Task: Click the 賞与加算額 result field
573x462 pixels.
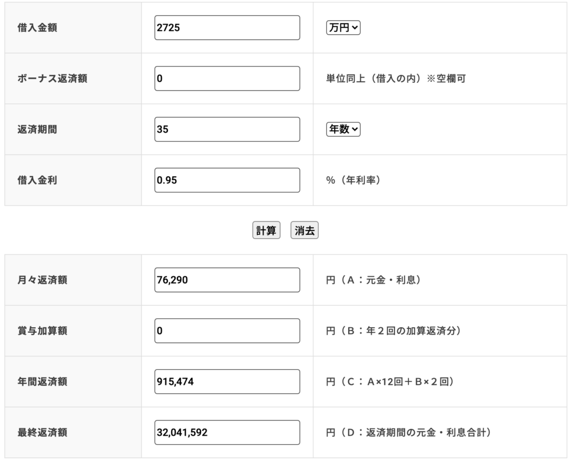Action: point(227,331)
